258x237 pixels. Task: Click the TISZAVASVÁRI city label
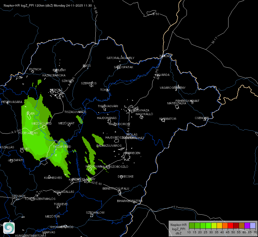(x=108, y=106)
